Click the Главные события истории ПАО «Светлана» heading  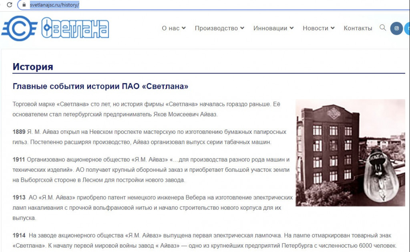pyautogui.click(x=100, y=86)
